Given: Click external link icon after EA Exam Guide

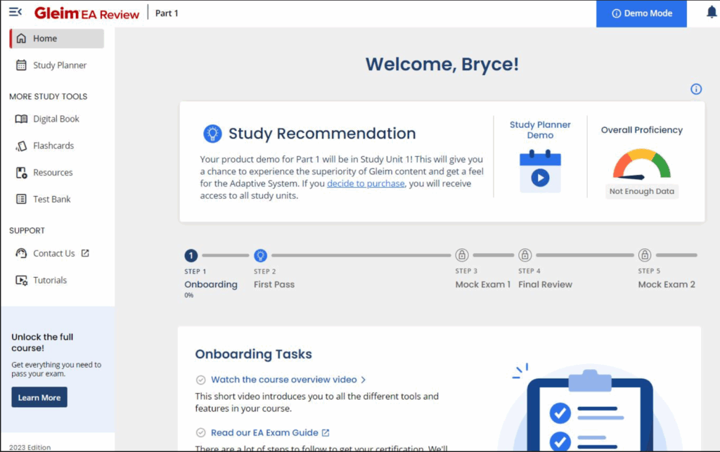Looking at the screenshot, I should (326, 433).
